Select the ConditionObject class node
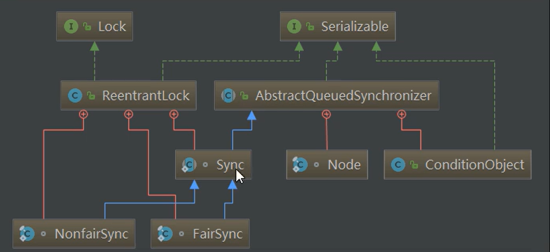The height and width of the screenshot is (252, 550). click(457, 164)
